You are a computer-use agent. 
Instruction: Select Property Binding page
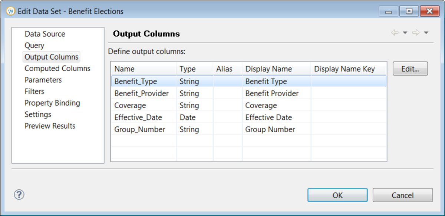click(x=52, y=103)
